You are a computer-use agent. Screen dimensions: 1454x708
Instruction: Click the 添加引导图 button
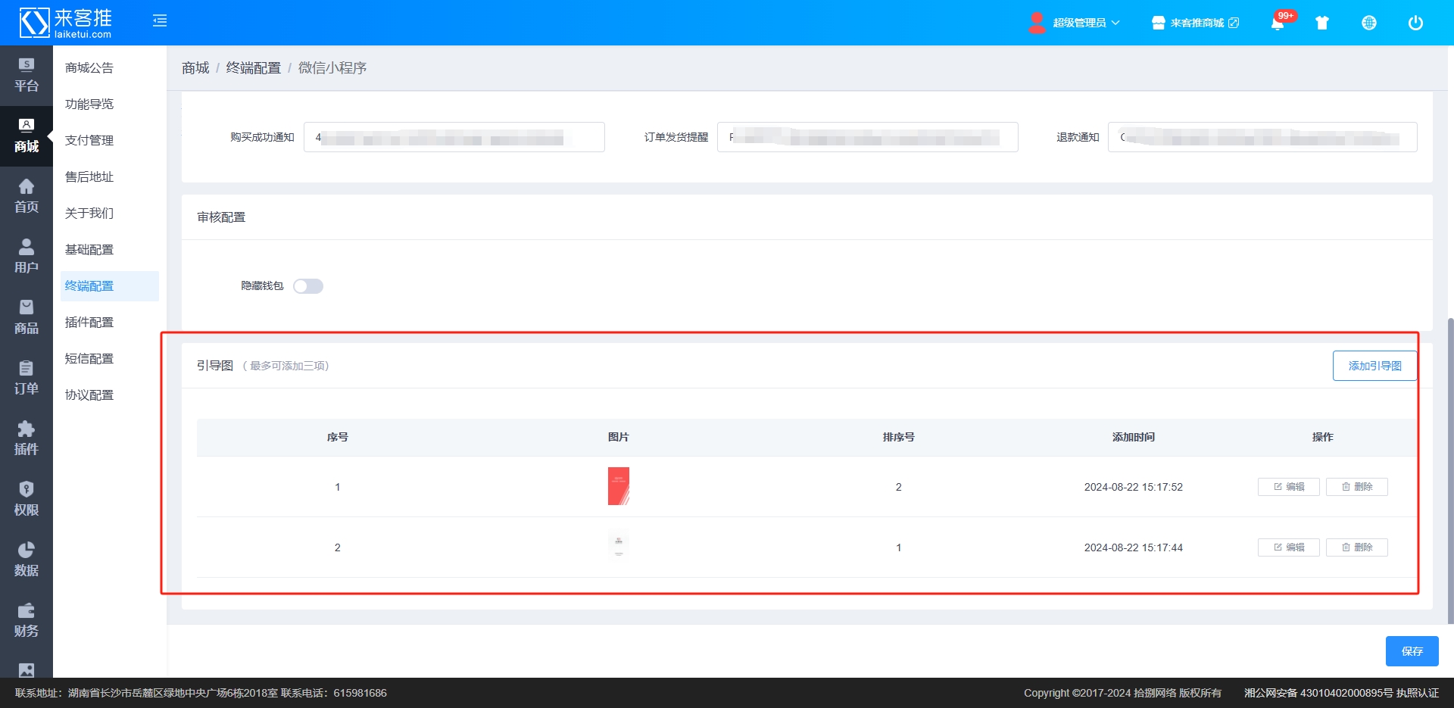[1374, 366]
